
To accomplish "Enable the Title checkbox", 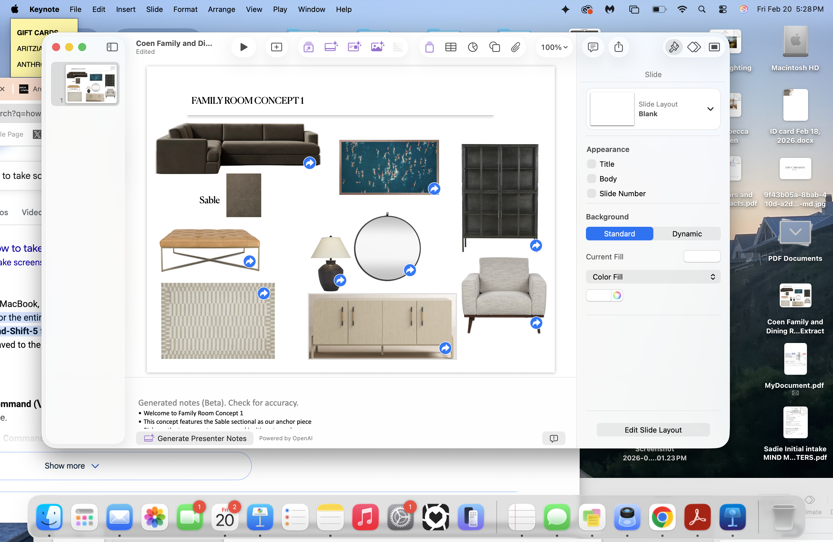I will (x=592, y=164).
